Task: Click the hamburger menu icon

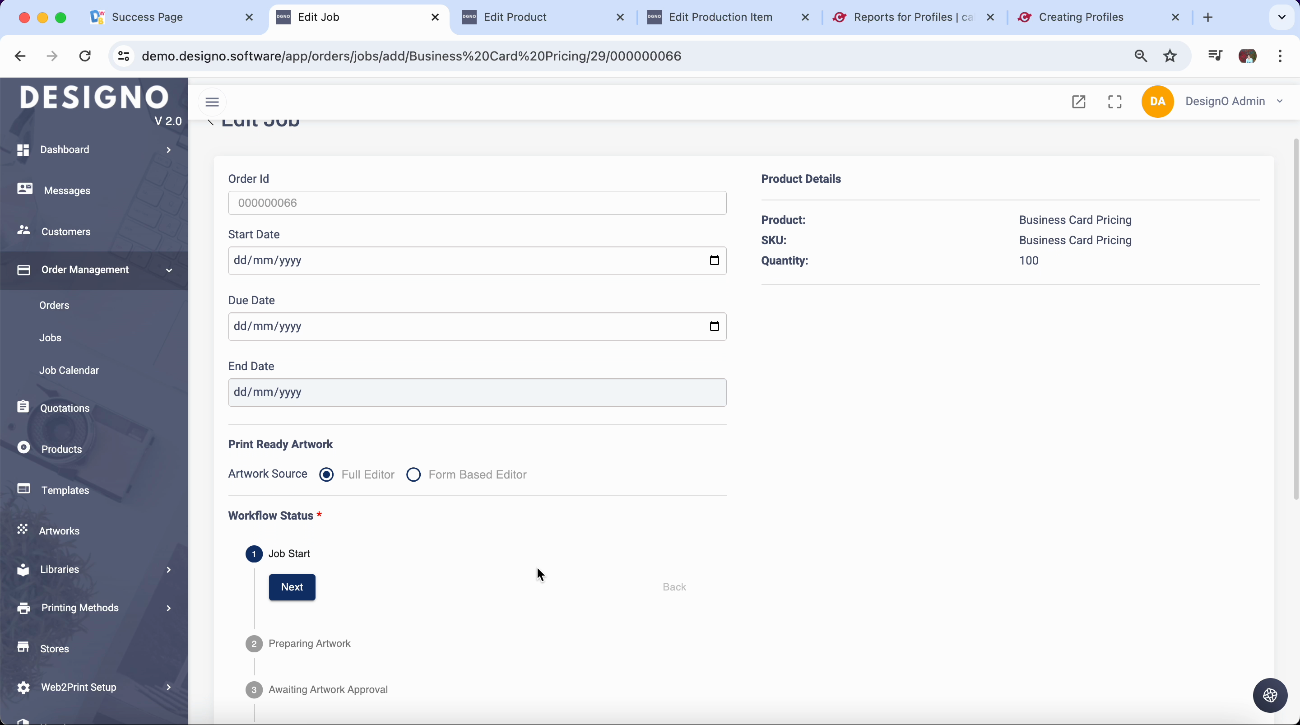Action: point(212,102)
